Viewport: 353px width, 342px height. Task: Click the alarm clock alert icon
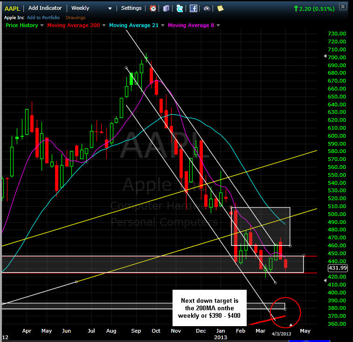pos(153,8)
